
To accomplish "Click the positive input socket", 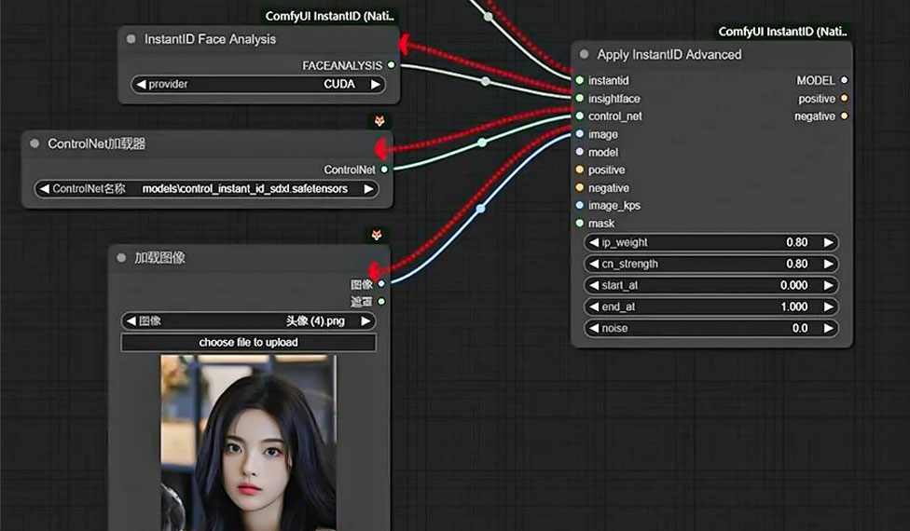I will point(579,170).
